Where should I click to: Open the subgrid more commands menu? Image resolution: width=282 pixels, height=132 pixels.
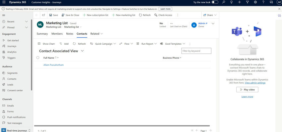(x=190, y=44)
